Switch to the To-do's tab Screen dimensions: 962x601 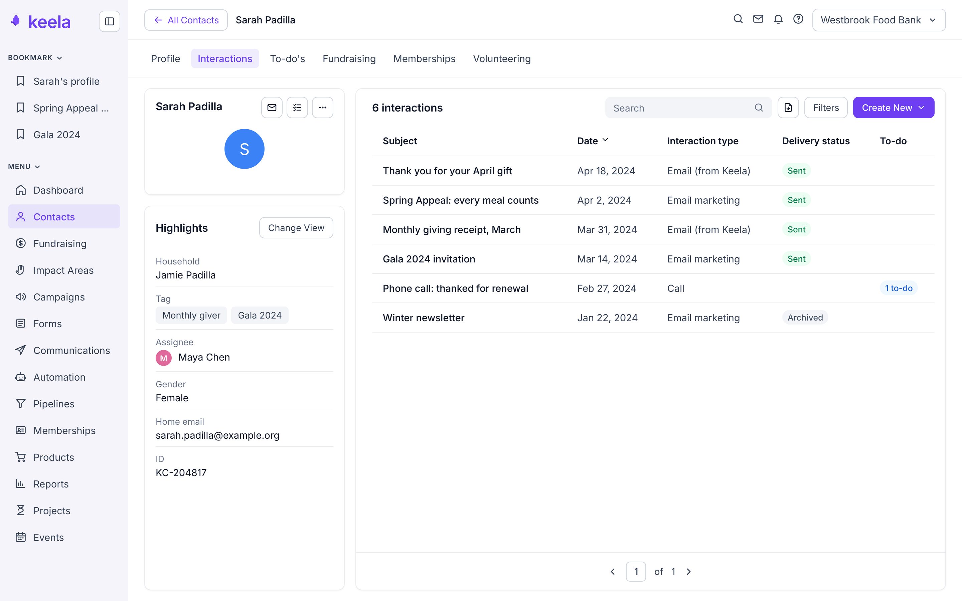tap(287, 58)
